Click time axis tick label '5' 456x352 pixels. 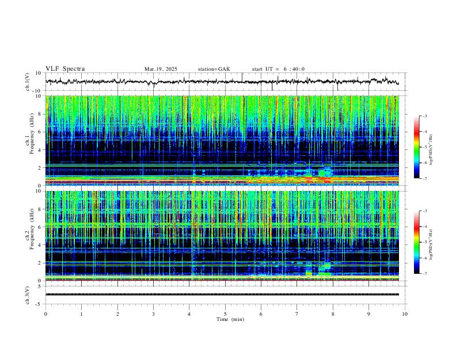pyautogui.click(x=225, y=314)
